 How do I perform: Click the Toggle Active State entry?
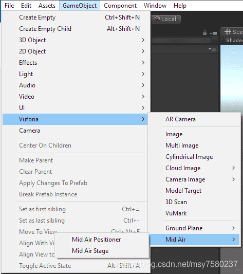point(75,266)
